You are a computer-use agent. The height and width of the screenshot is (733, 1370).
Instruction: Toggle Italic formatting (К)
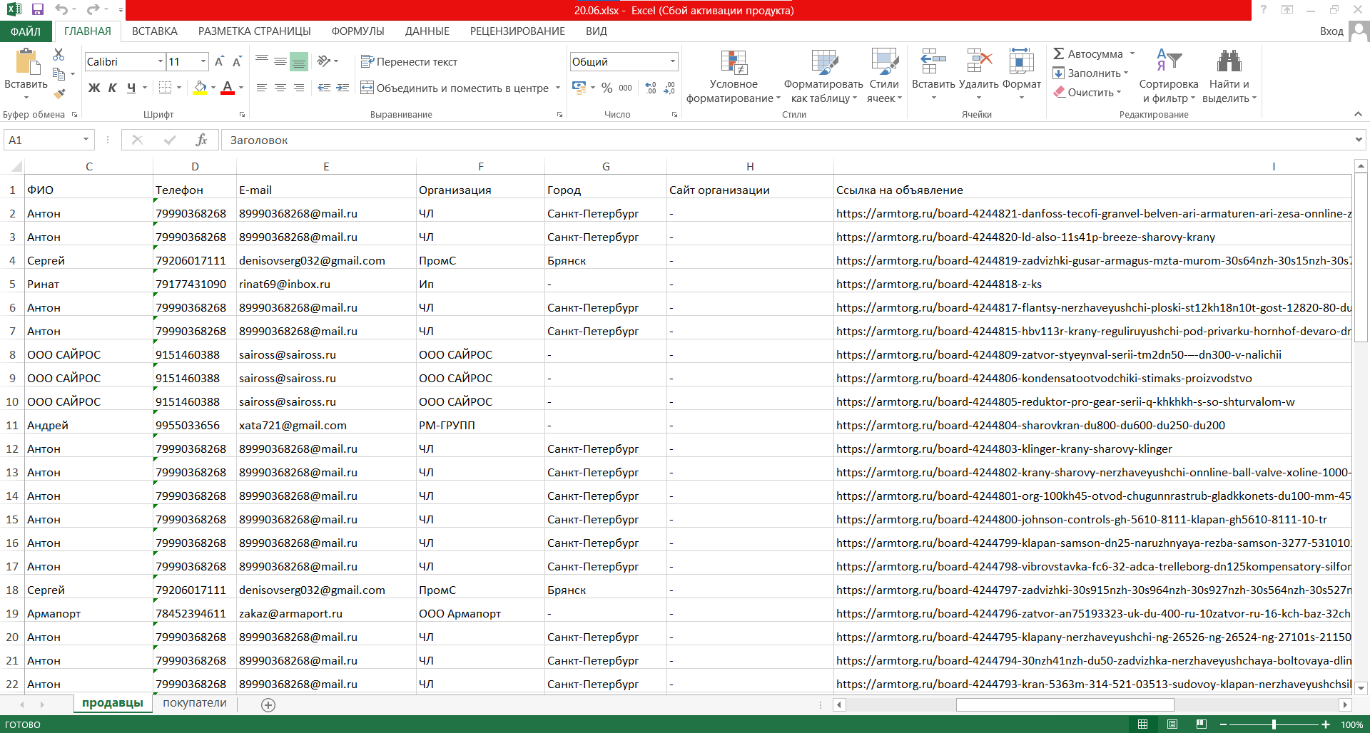tap(113, 88)
